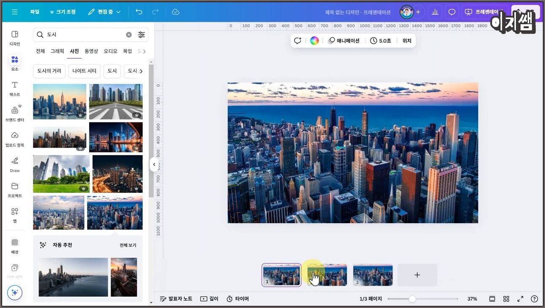Switch to the 그래픽 tab
The height and width of the screenshot is (308, 545).
[57, 51]
